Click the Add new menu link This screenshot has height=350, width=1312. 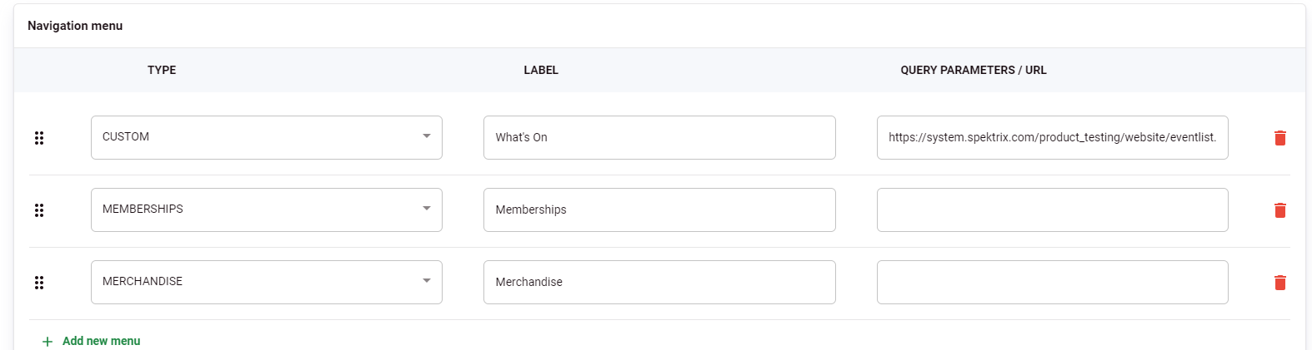tap(92, 341)
